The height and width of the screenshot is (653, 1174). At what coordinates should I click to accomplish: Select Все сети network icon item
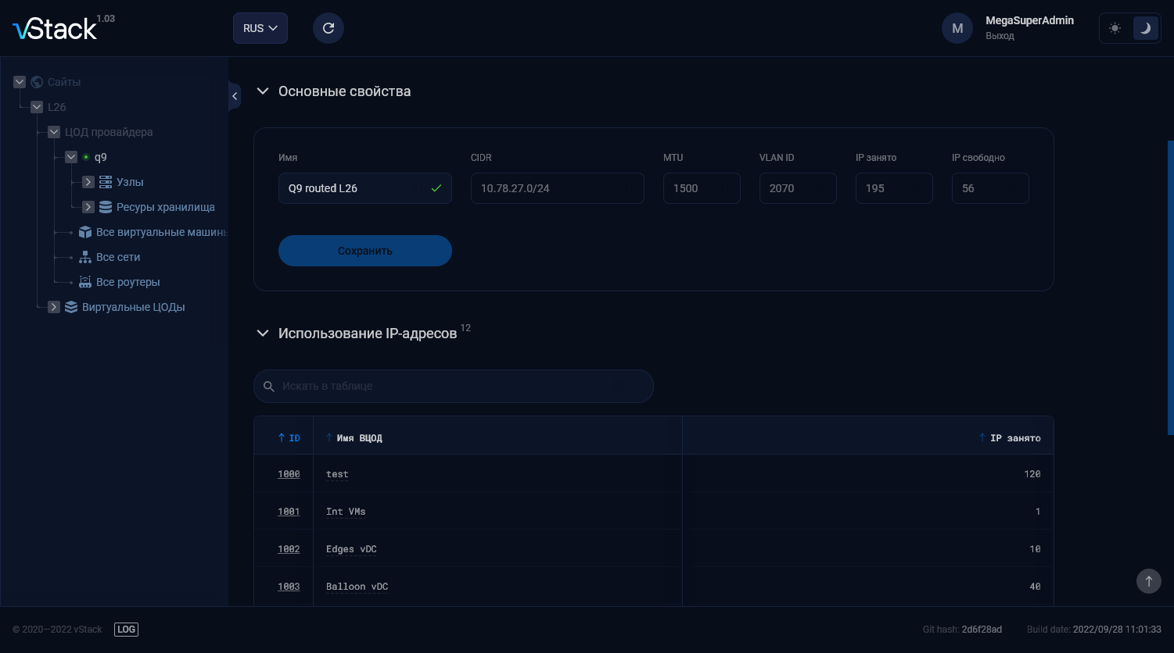coord(85,257)
